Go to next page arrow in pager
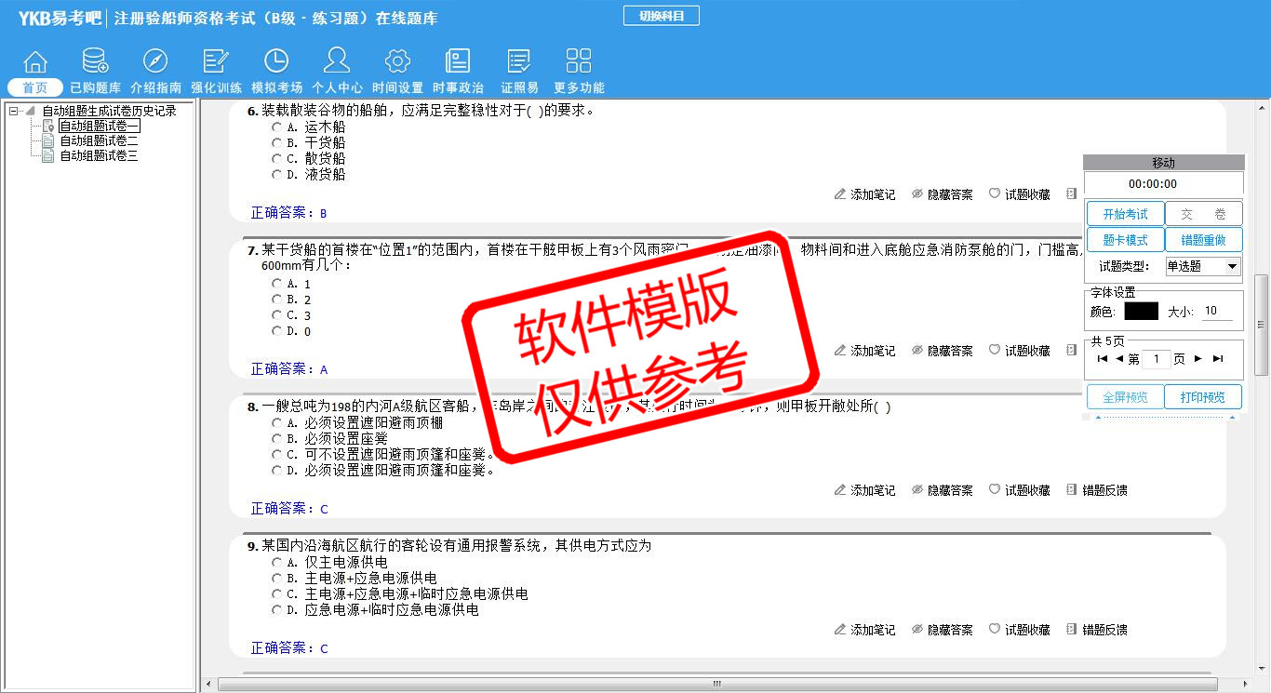The width and height of the screenshot is (1271, 693). pos(1198,359)
